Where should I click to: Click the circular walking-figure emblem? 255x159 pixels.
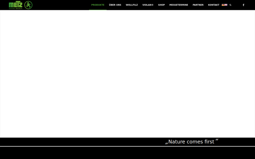coord(28,5)
